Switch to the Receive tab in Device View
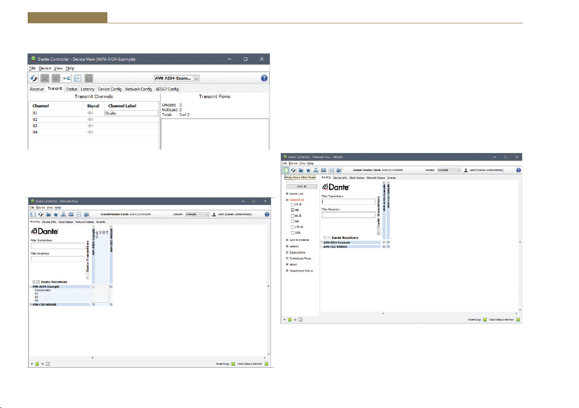The image size is (579, 408). (37, 89)
